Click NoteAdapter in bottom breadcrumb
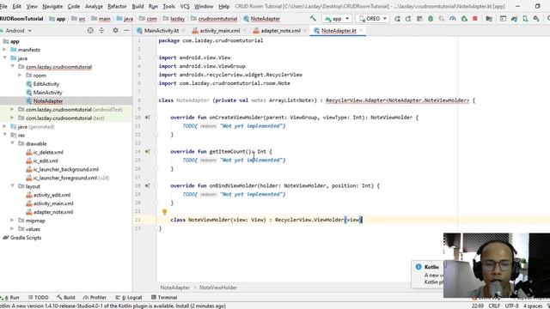 coord(174,288)
